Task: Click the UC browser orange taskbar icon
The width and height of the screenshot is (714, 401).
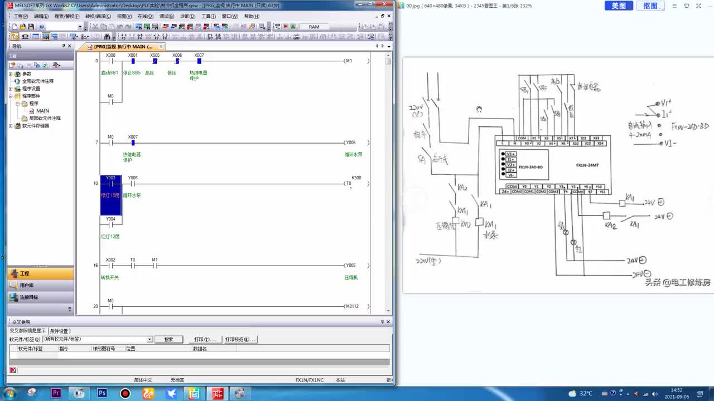Action: (148, 393)
